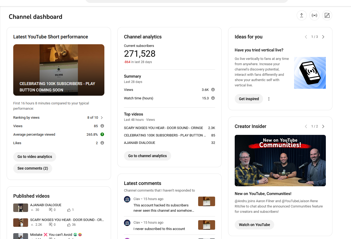Show next Creator Insider card
The image size is (351, 239).
click(323, 126)
